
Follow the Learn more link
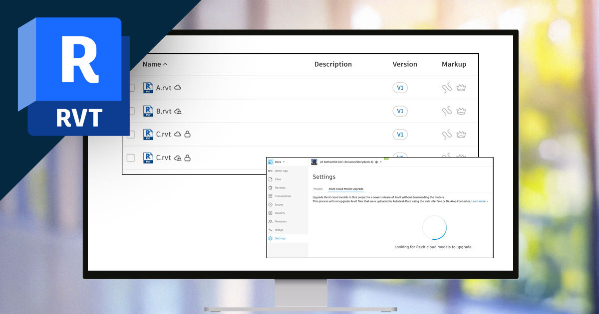[480, 201]
